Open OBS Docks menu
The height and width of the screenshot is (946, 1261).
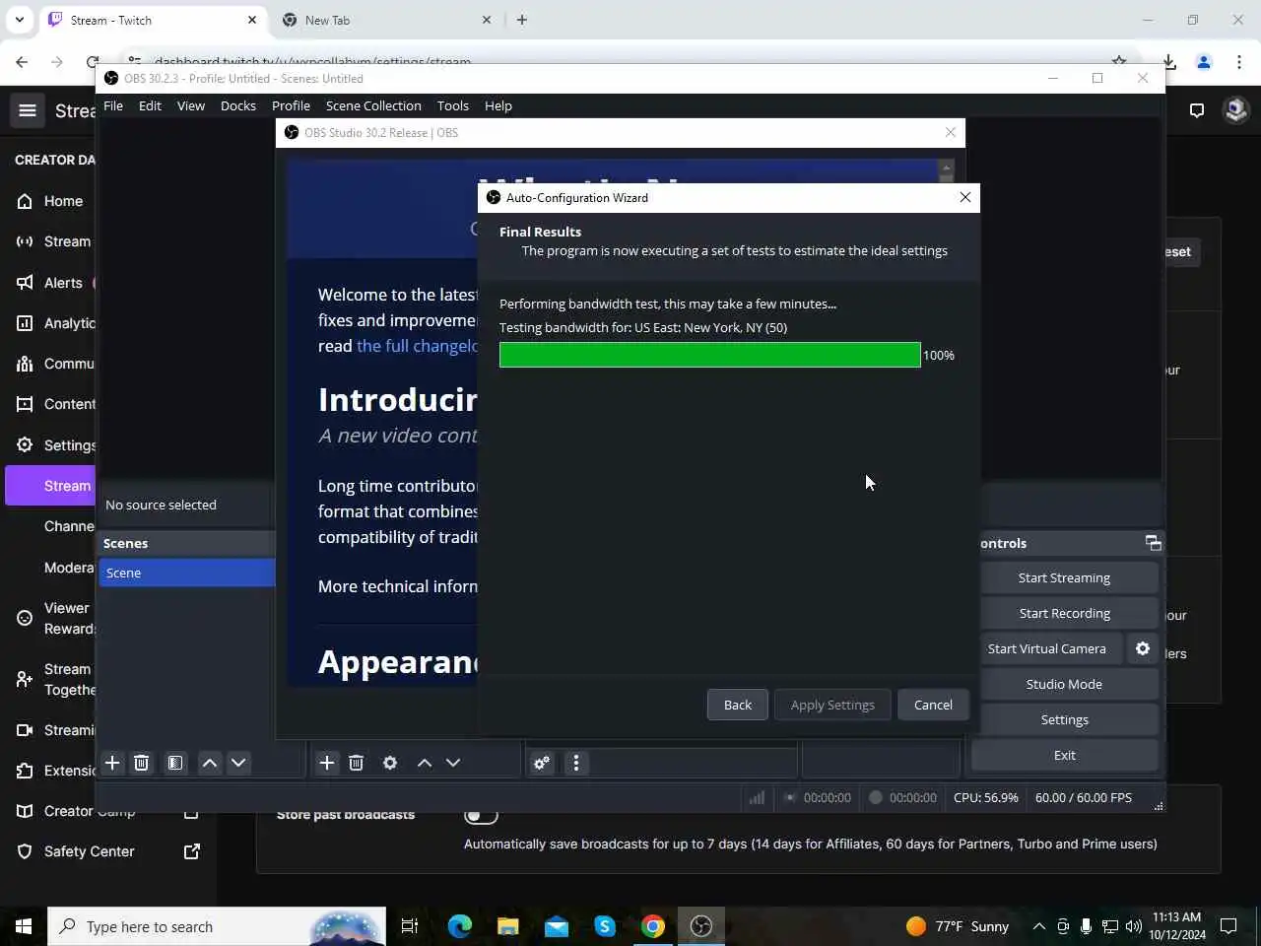238,105
